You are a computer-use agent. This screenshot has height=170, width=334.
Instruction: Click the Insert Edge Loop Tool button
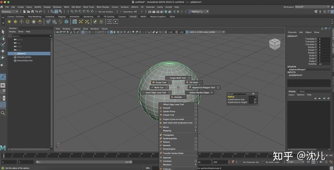pos(156,93)
